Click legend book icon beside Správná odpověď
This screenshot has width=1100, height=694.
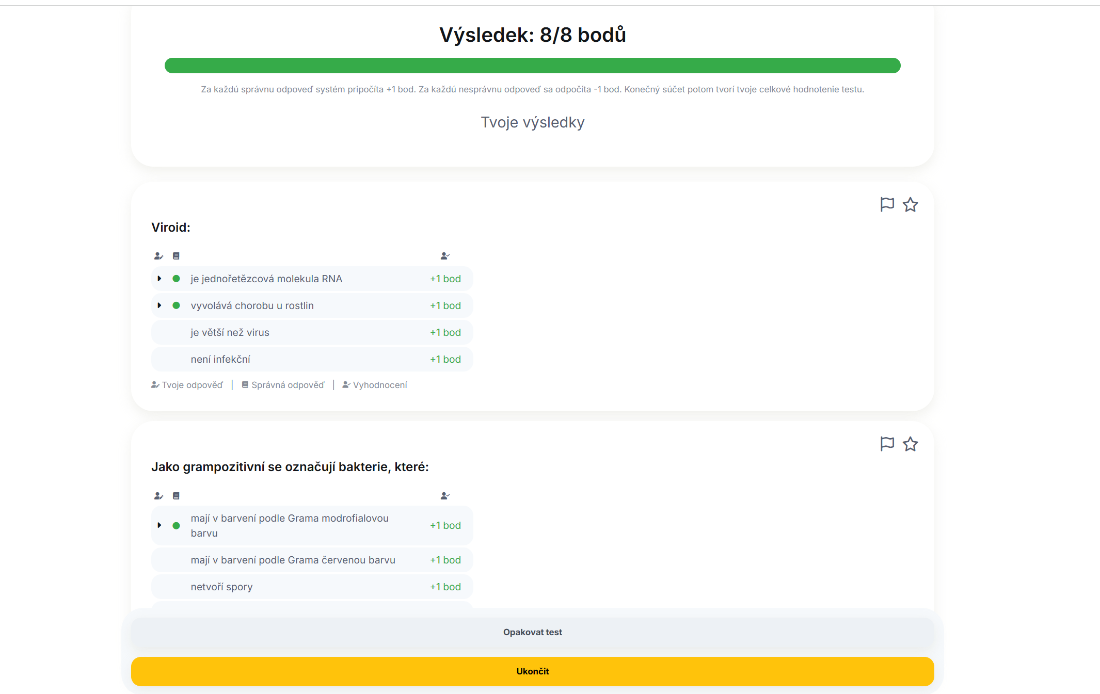click(245, 385)
